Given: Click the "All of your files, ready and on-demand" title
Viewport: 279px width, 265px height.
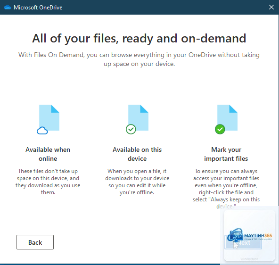Looking at the screenshot, I should click(x=139, y=38).
